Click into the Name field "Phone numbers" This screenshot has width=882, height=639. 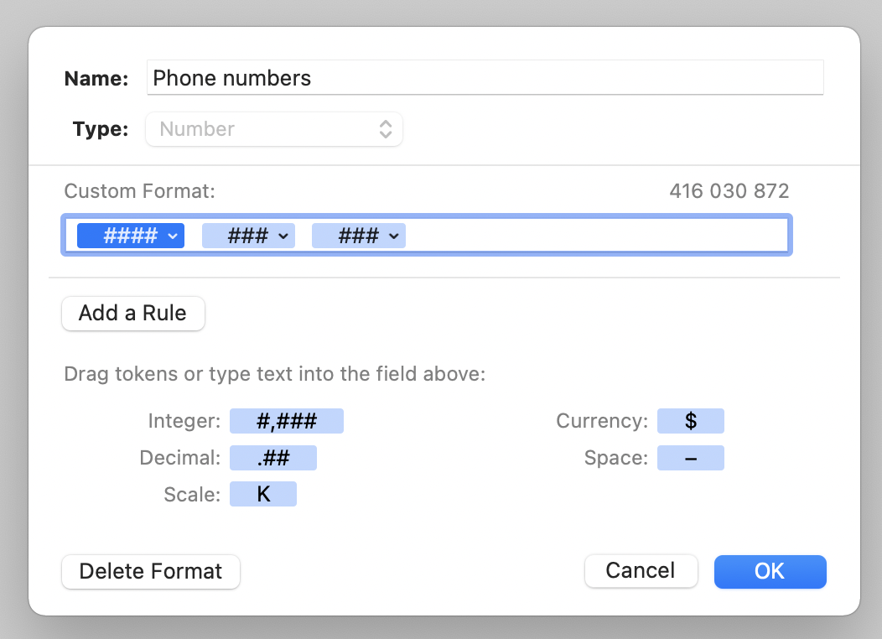click(485, 78)
